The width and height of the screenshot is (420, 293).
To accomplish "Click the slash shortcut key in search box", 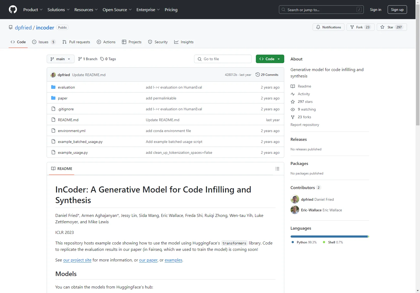I will (359, 10).
